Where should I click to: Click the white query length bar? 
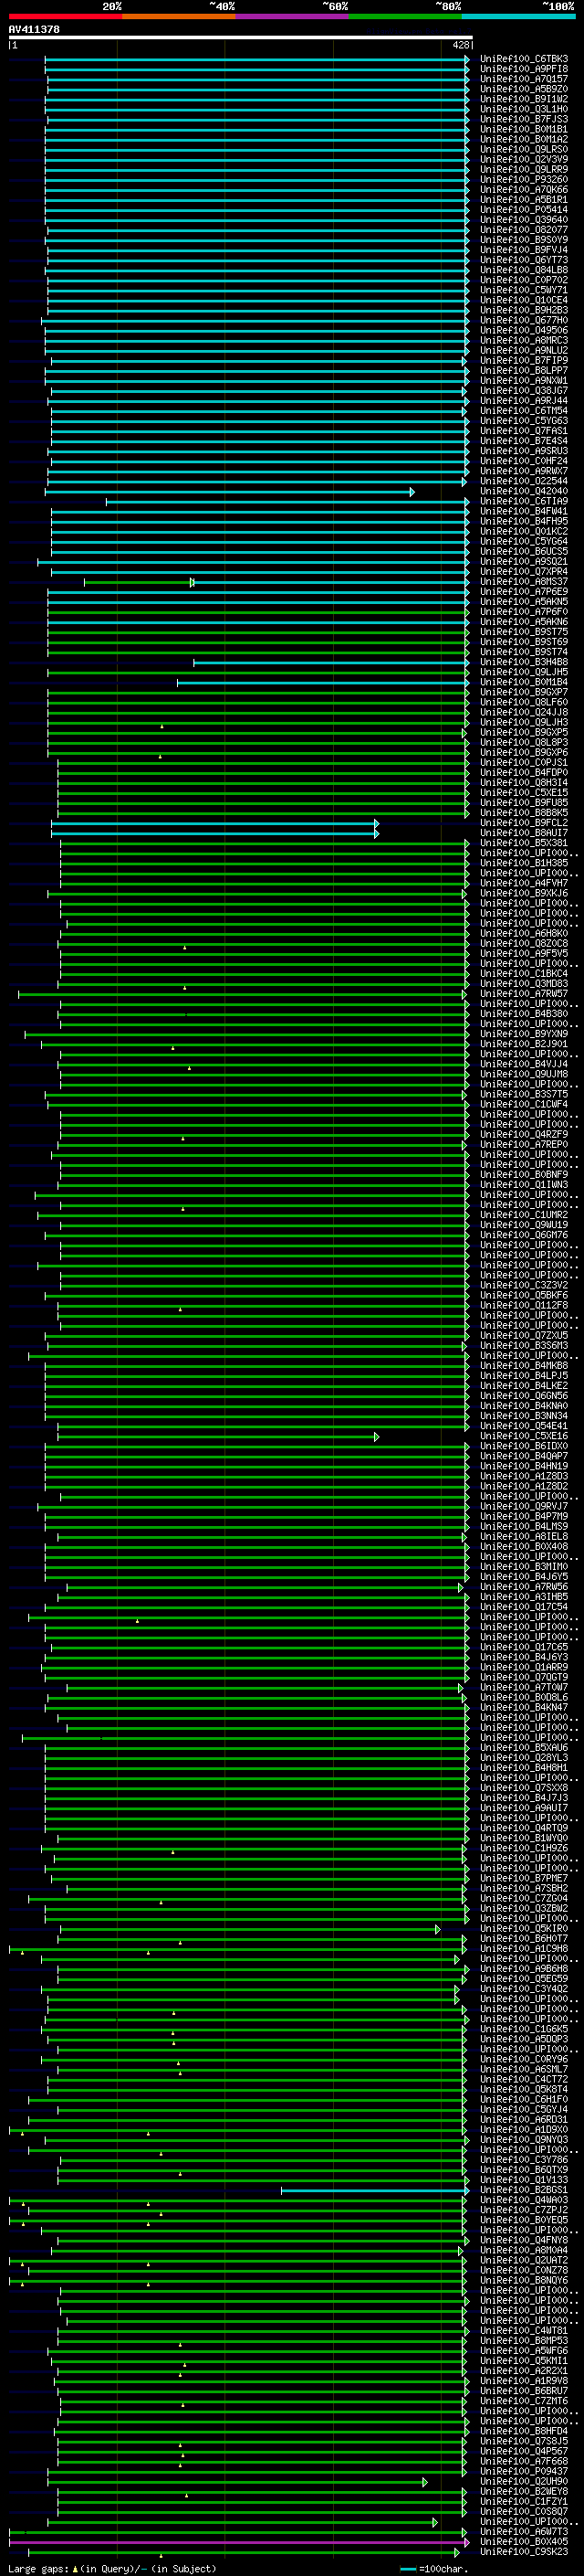[241, 37]
